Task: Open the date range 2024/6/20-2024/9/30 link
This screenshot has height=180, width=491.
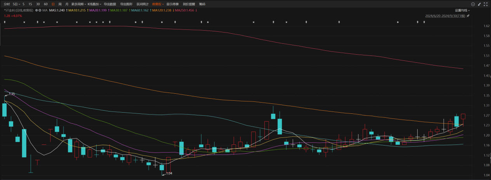Action: click(x=445, y=16)
